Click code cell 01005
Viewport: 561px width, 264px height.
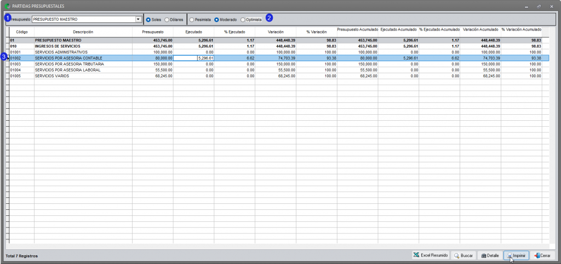click(x=22, y=76)
